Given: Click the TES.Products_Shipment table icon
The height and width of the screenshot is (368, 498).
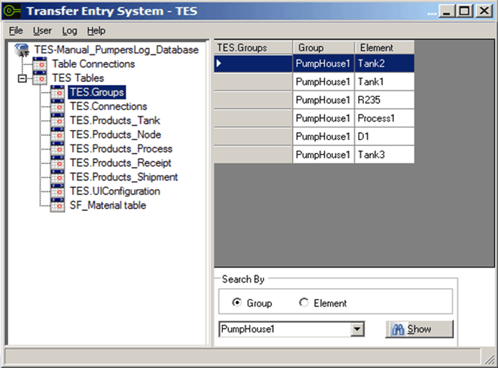Looking at the screenshot, I should [57, 177].
